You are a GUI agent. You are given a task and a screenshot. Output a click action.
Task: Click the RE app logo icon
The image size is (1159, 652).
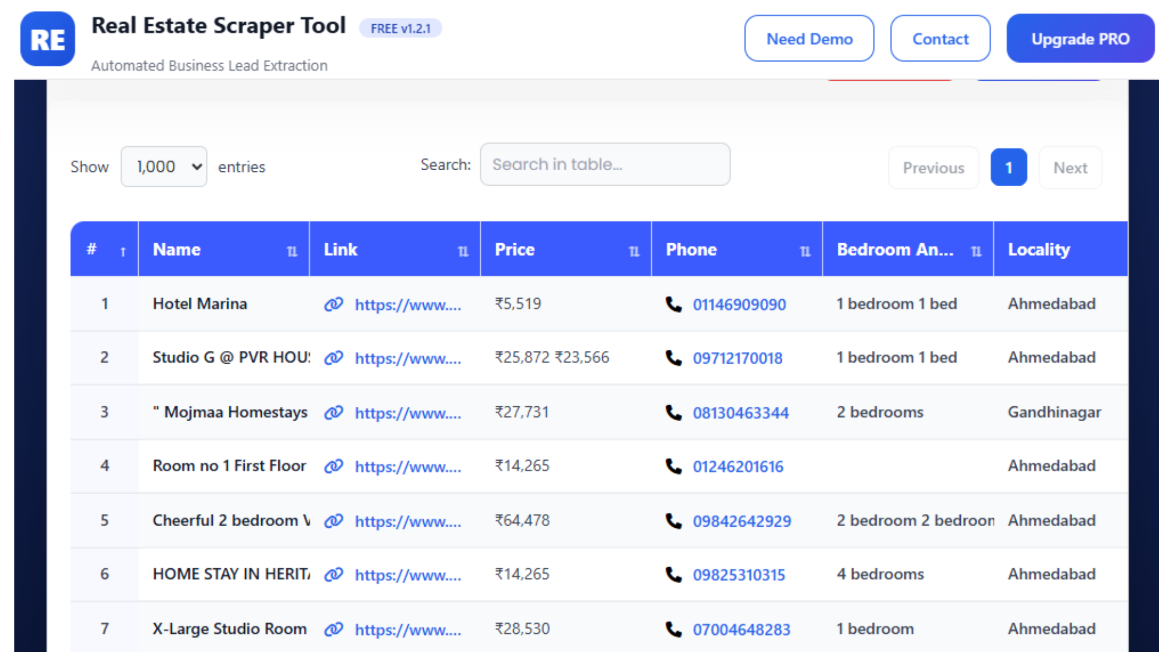tap(47, 39)
